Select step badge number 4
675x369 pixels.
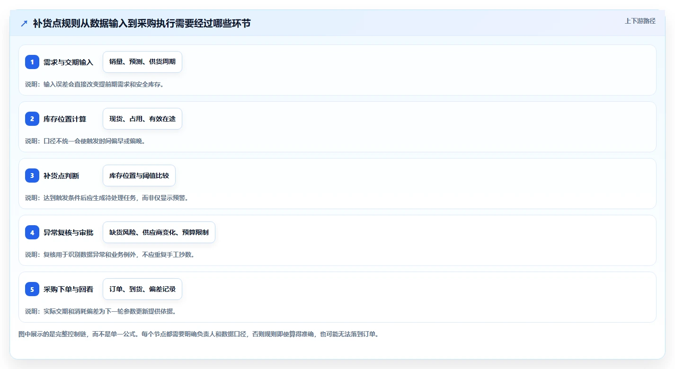click(x=32, y=232)
